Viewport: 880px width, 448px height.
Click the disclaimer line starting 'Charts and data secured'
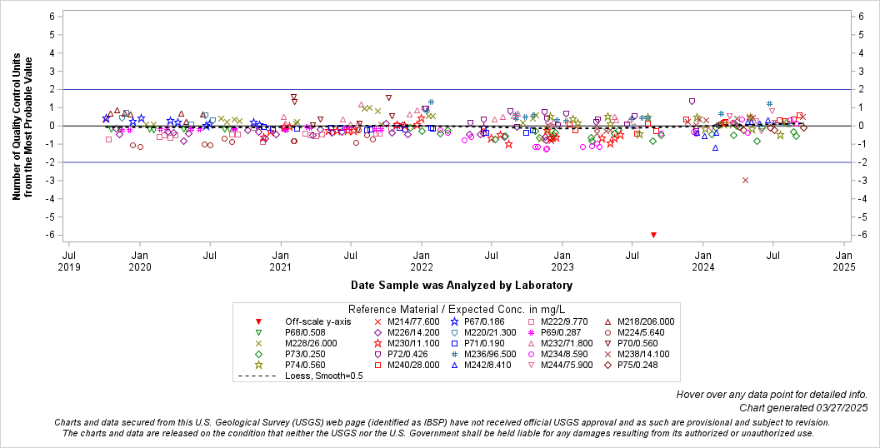click(x=442, y=422)
